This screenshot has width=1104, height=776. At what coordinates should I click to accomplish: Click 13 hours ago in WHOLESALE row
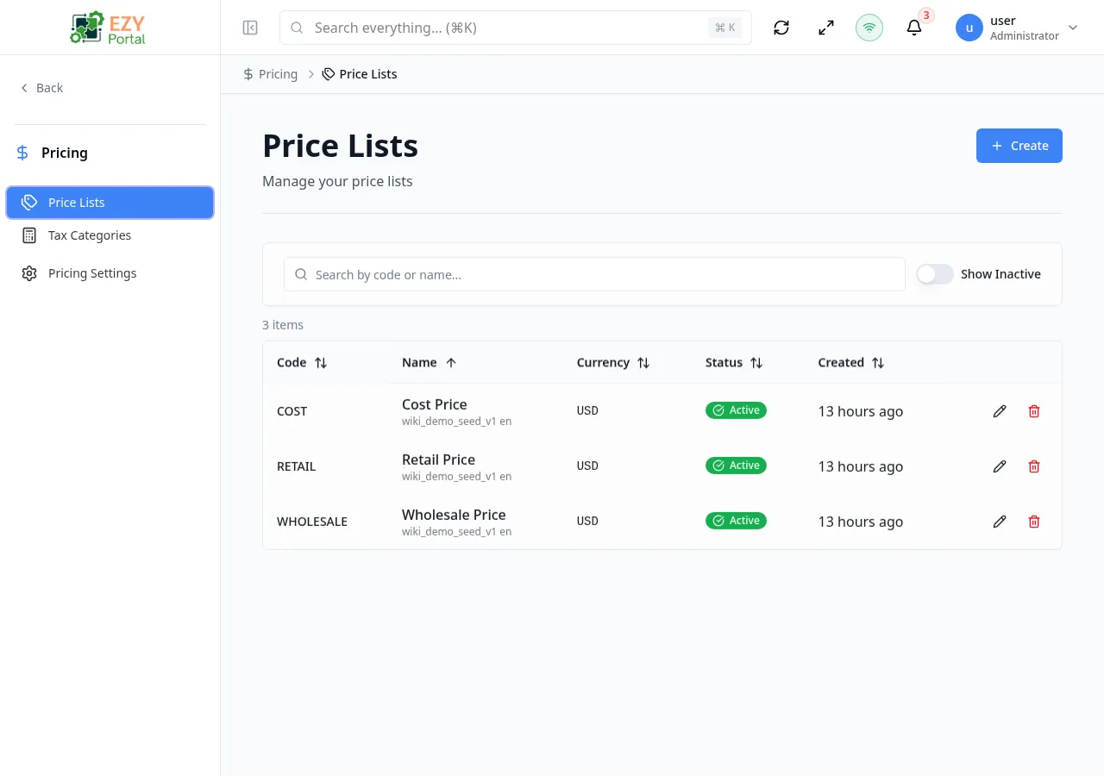[x=861, y=522]
